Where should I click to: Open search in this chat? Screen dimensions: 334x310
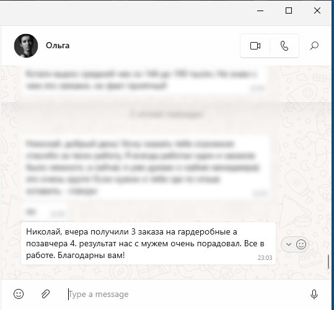[314, 46]
